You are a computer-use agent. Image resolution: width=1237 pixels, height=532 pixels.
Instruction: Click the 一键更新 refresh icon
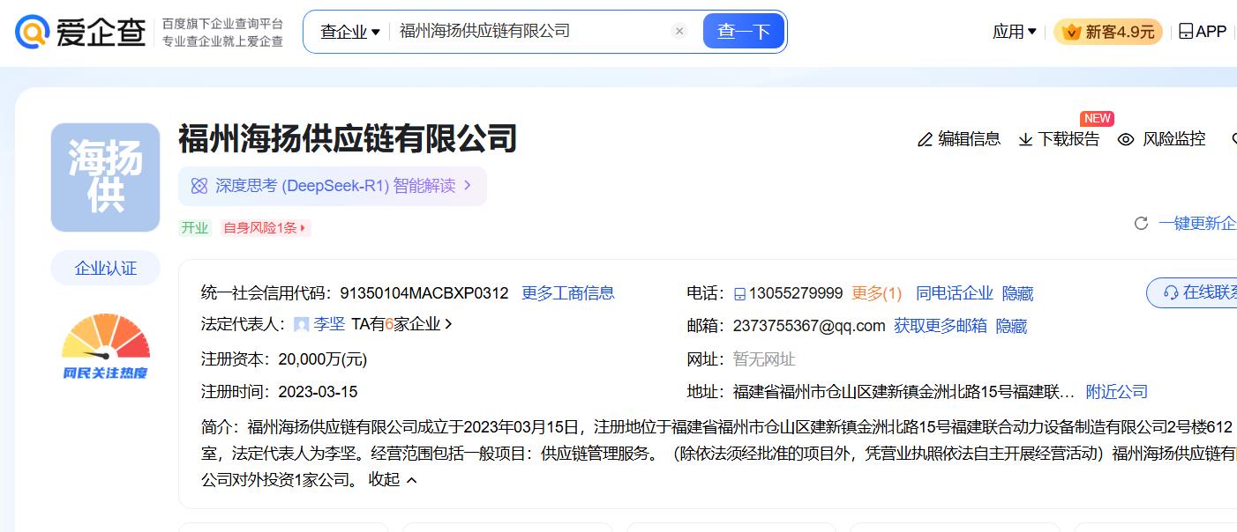pos(1141,224)
